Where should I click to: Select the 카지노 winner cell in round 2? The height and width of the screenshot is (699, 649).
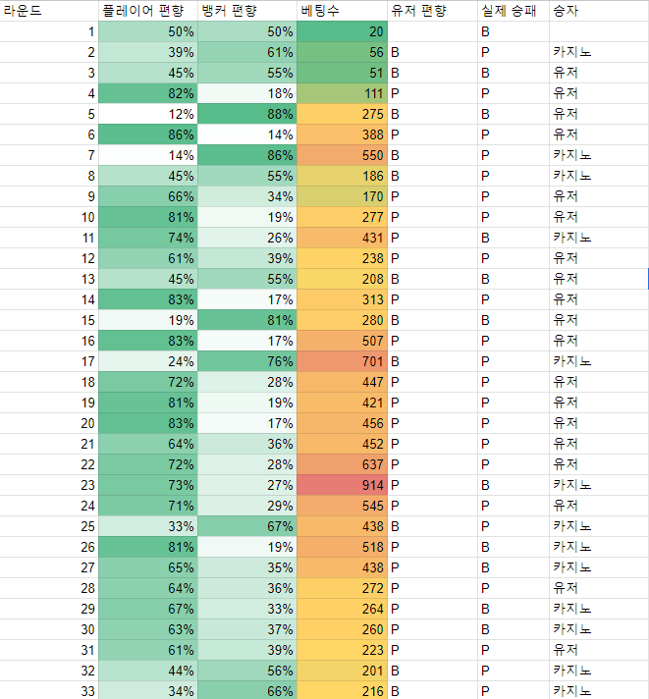pos(599,52)
